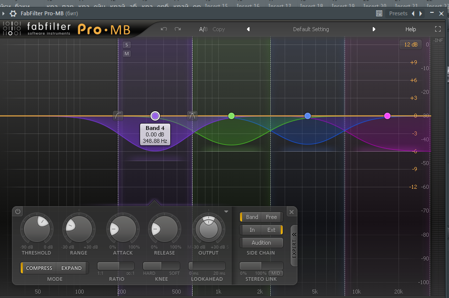The width and height of the screenshot is (449, 298).
Task: Open the Presets menu in the title bar
Action: tap(398, 13)
